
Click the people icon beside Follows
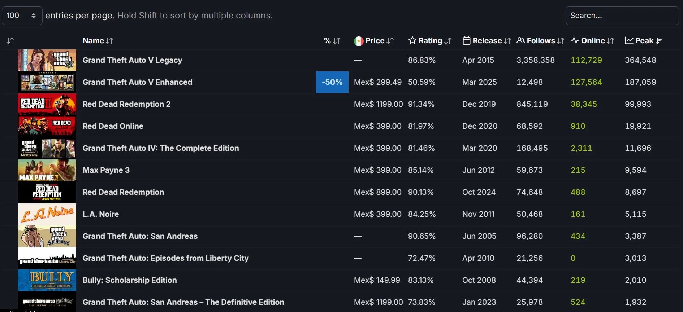520,40
